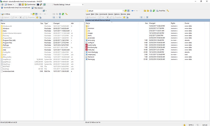This screenshot has width=210, height=126.
Task: Go to remote parent directory icon
Action: (x=145, y=11)
